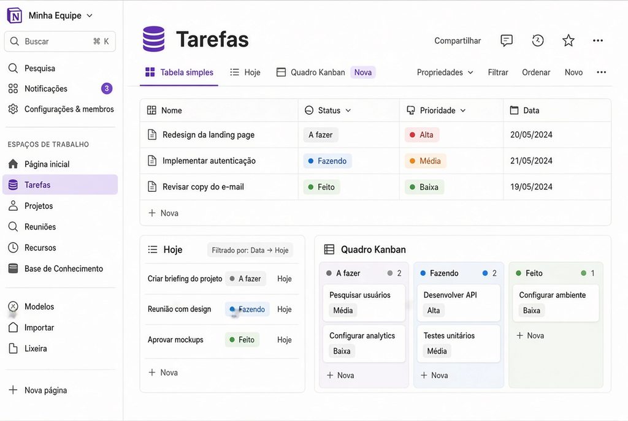This screenshot has height=421, width=628.
Task: Open Modelos in the sidebar
Action: tap(31, 306)
